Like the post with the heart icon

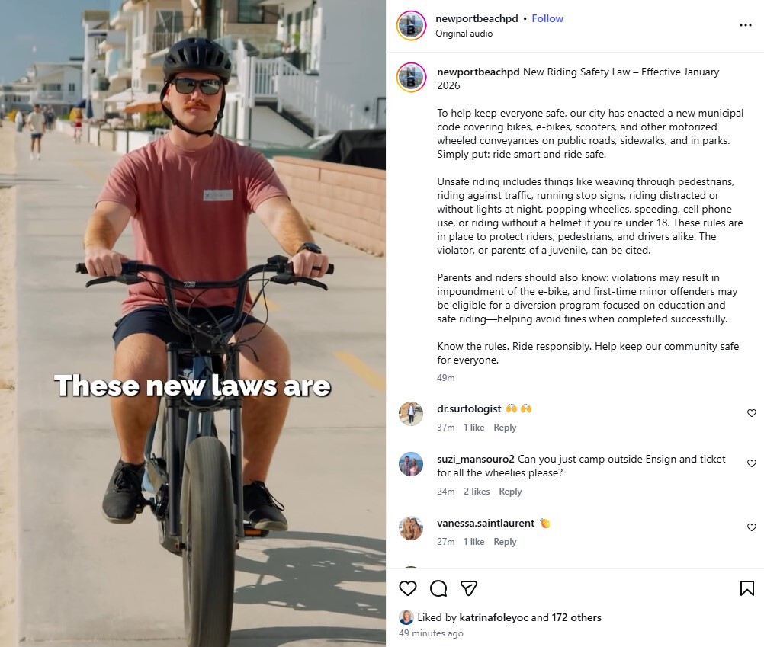(x=408, y=588)
